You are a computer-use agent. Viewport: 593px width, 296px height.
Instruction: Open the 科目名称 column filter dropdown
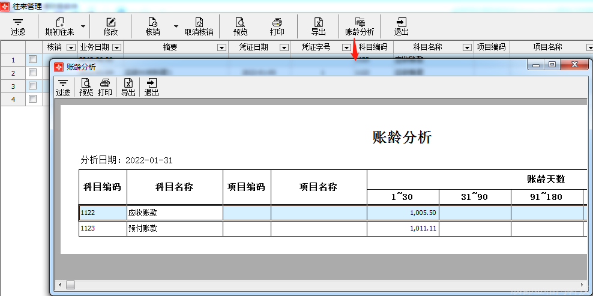(466, 47)
